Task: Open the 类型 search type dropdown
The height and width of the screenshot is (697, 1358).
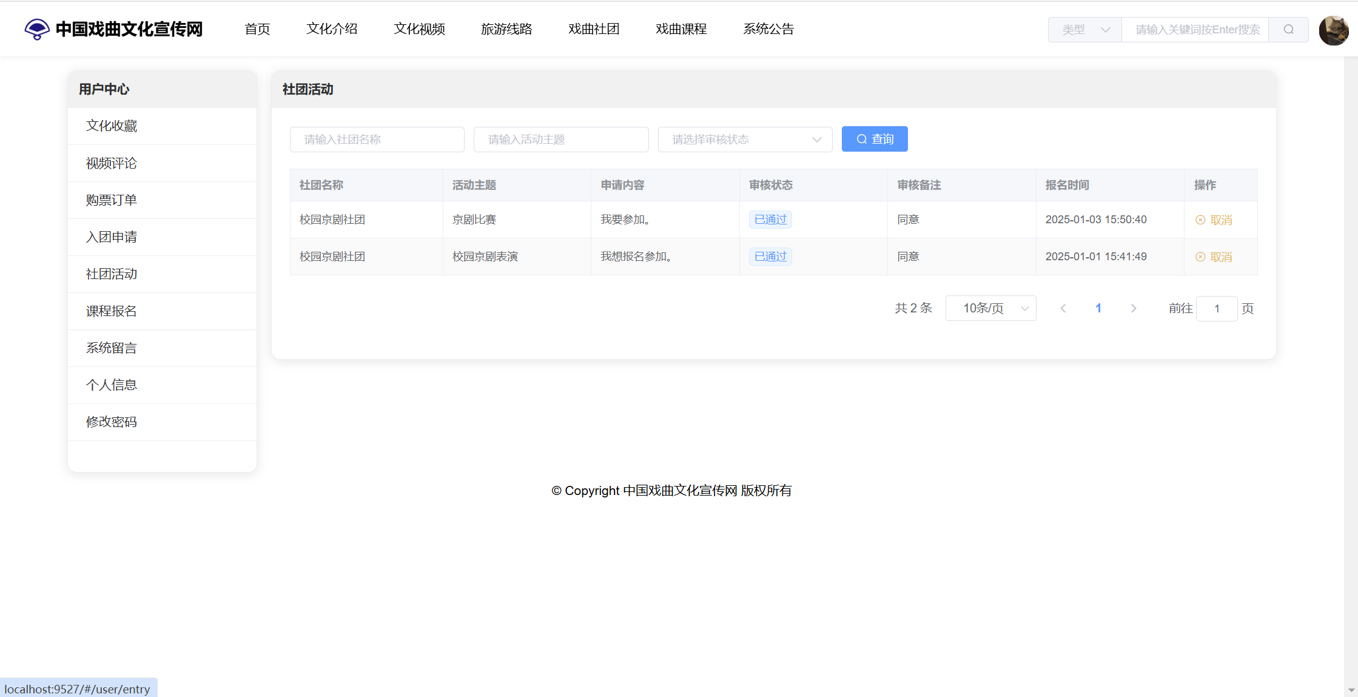Action: pyautogui.click(x=1085, y=30)
